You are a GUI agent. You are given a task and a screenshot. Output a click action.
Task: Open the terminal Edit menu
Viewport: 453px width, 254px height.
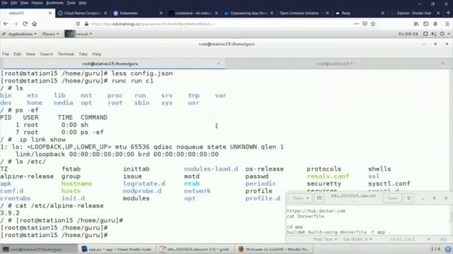17,54
